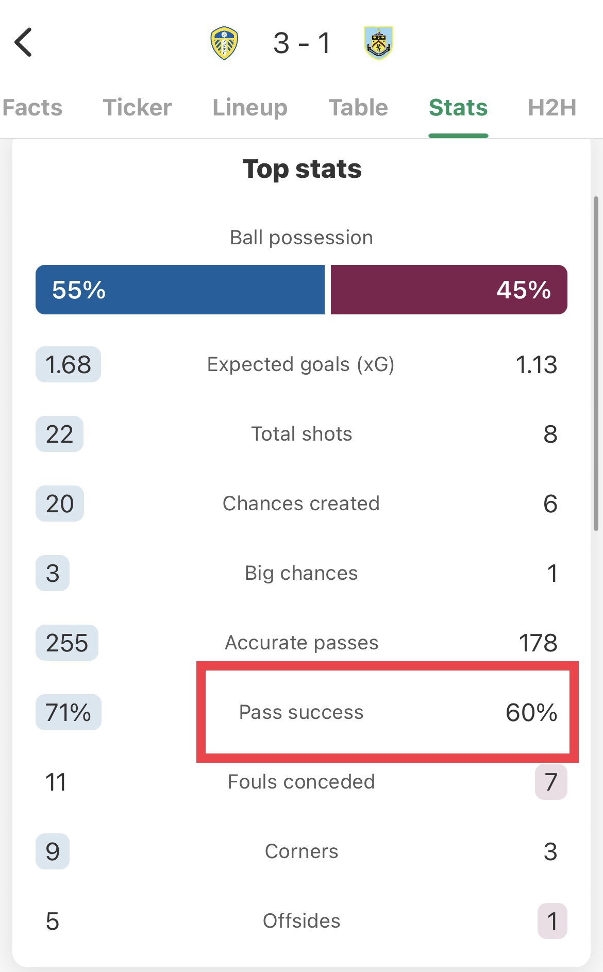This screenshot has width=603, height=972.
Task: Tap the maroon 45% possession bar
Action: (x=449, y=290)
